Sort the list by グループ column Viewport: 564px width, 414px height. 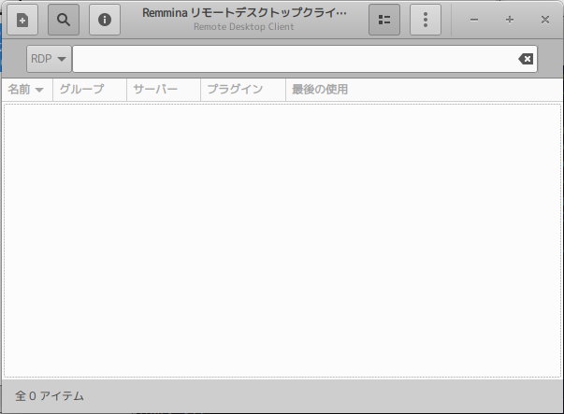click(x=80, y=90)
